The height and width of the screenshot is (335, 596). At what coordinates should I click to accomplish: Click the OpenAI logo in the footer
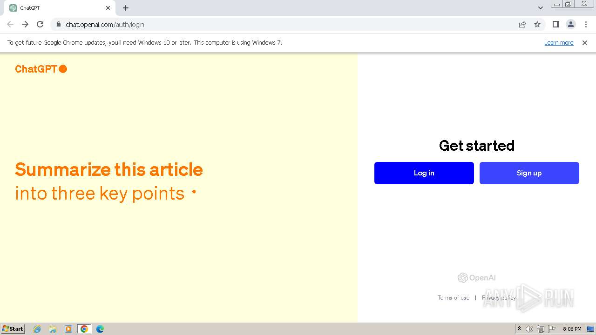[477, 278]
